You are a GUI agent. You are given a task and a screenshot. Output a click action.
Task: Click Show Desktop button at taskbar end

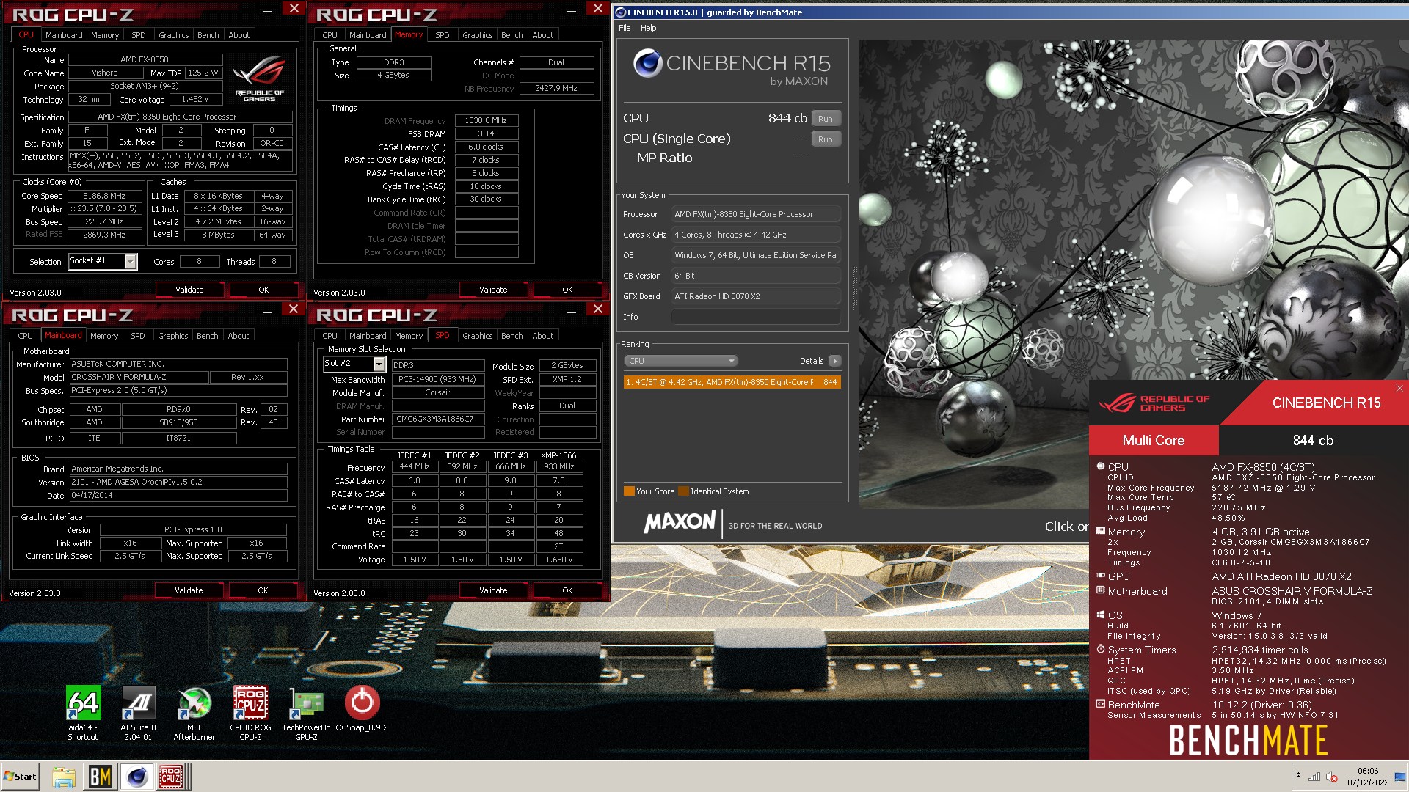pos(1400,777)
